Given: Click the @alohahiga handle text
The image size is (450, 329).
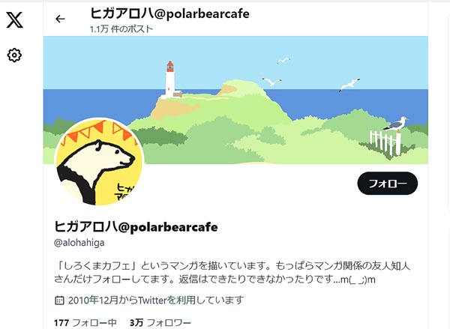Looking at the screenshot, I should click(x=79, y=243).
